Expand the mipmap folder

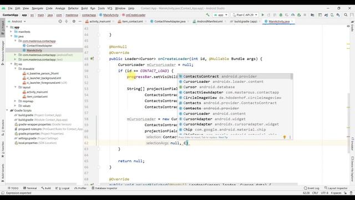tap(15, 101)
